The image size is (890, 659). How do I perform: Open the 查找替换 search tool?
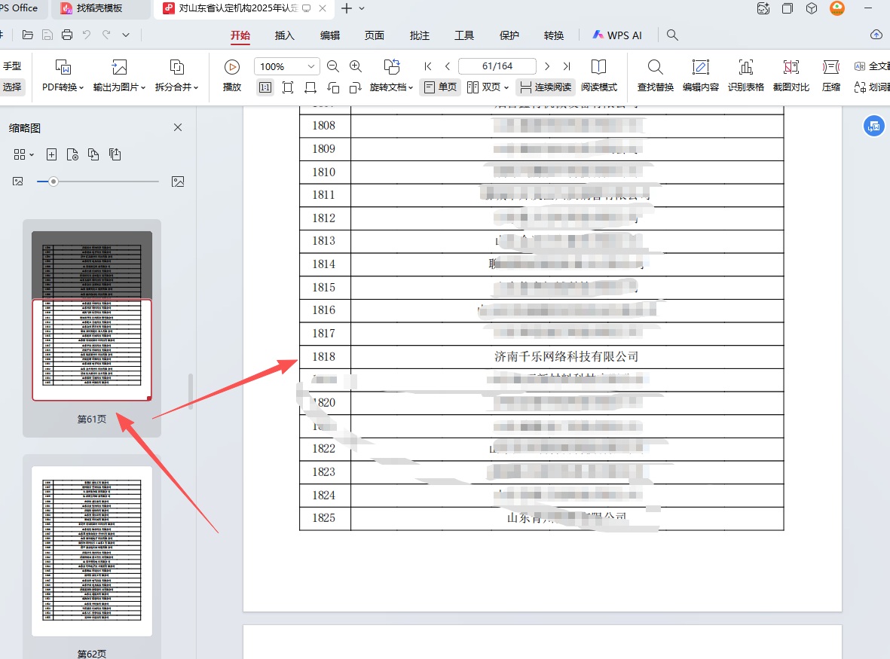point(655,75)
